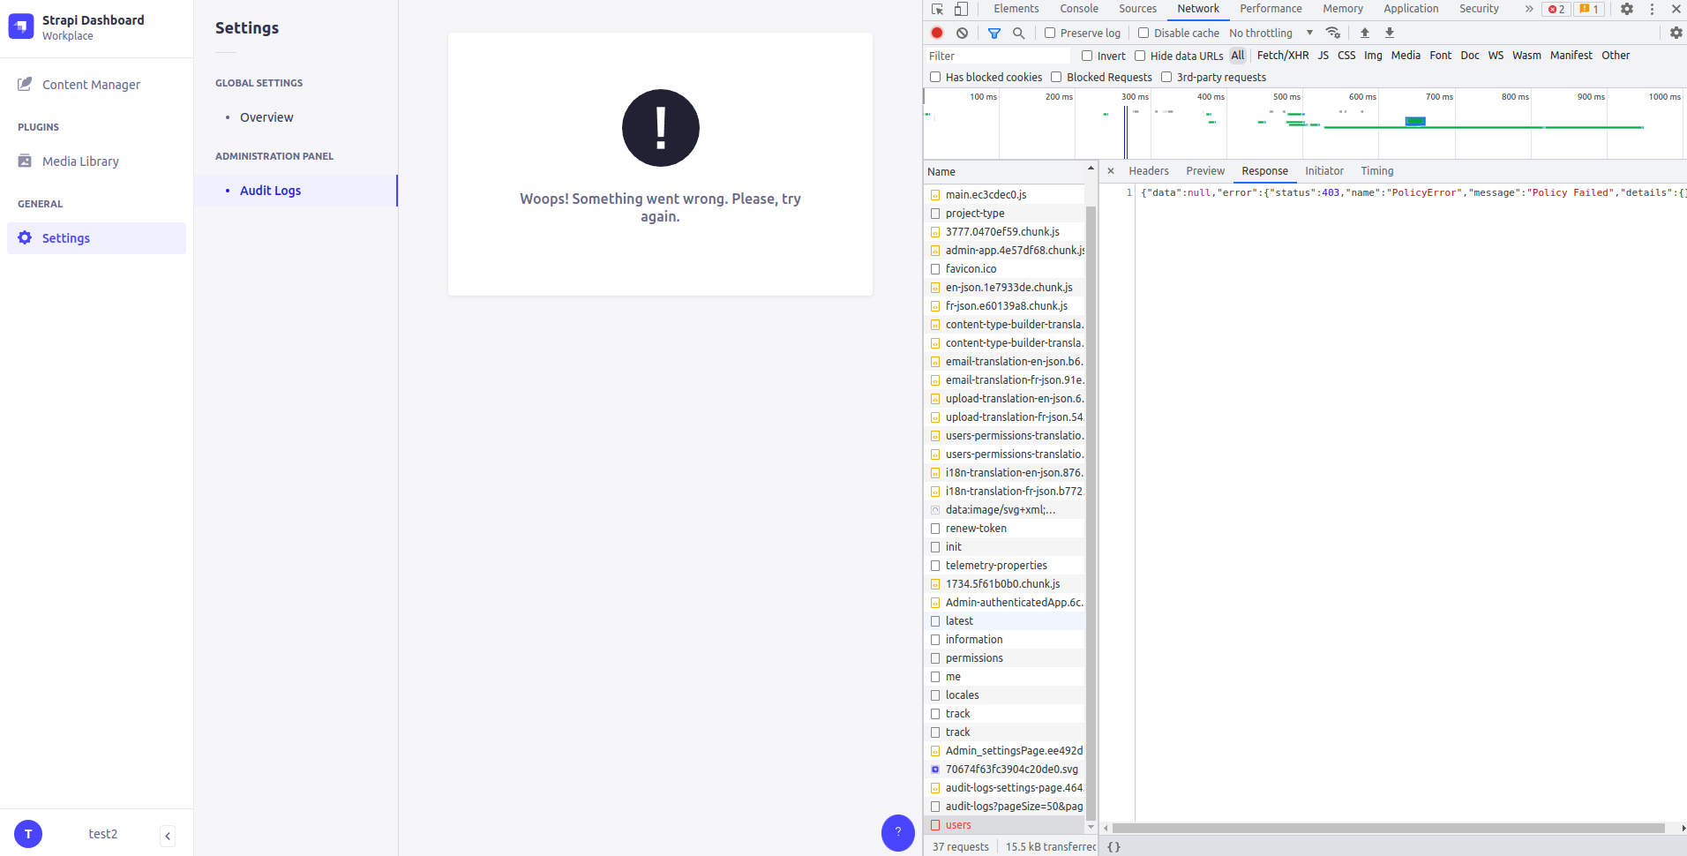Import HAR file
The width and height of the screenshot is (1687, 856).
point(1363,33)
